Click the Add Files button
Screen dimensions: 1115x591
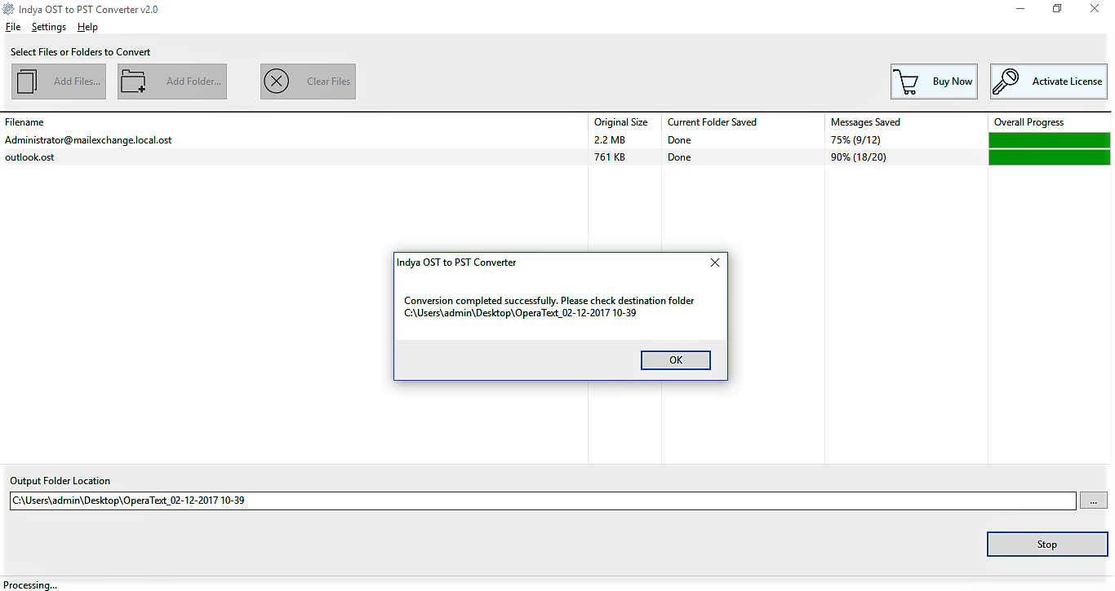[x=59, y=82]
